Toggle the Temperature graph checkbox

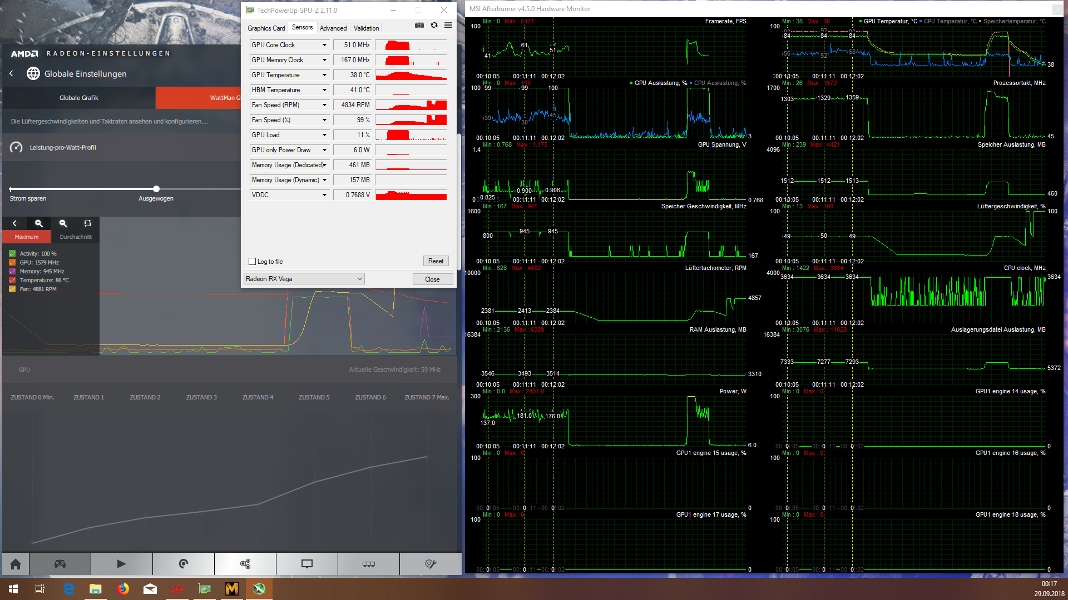tap(12, 280)
